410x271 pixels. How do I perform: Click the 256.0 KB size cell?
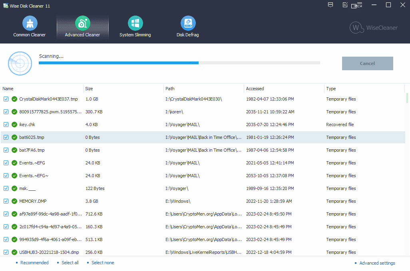94,253
